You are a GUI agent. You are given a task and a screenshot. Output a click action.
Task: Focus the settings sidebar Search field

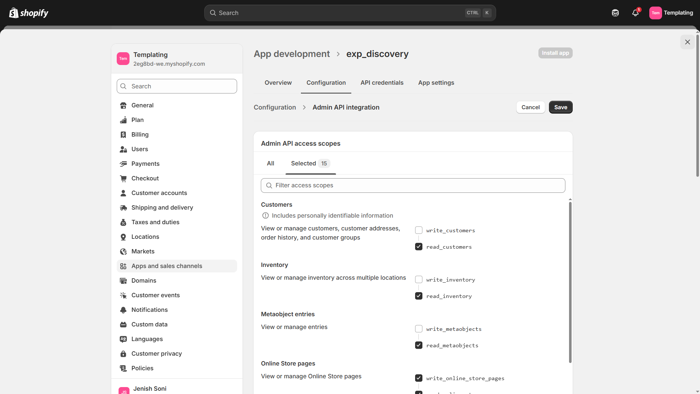[177, 86]
